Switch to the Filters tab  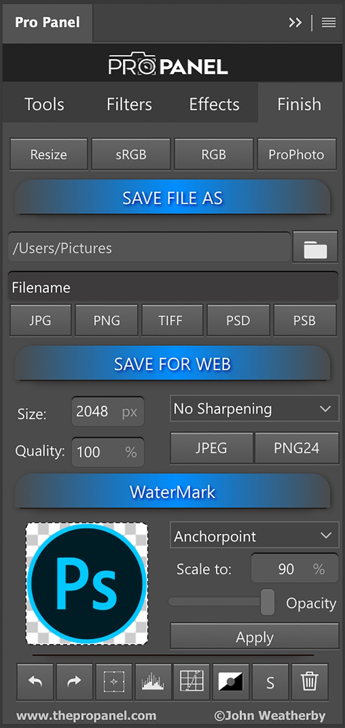pyautogui.click(x=129, y=104)
